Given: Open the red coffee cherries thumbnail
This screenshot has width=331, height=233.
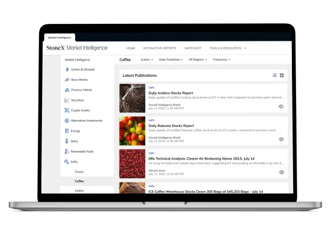Looking at the screenshot, I should pyautogui.click(x=132, y=164).
